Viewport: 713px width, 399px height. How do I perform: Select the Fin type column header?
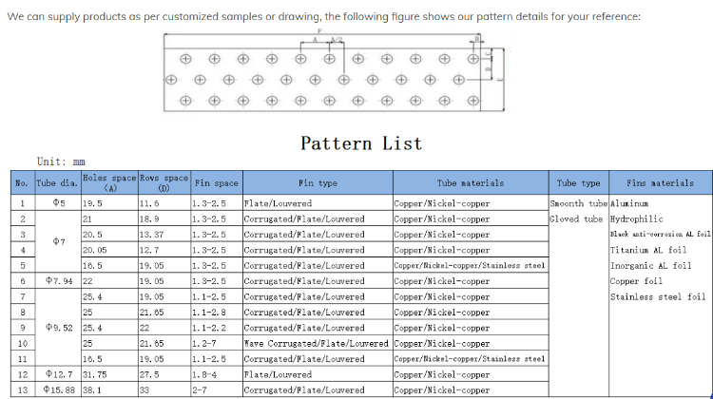[317, 183]
